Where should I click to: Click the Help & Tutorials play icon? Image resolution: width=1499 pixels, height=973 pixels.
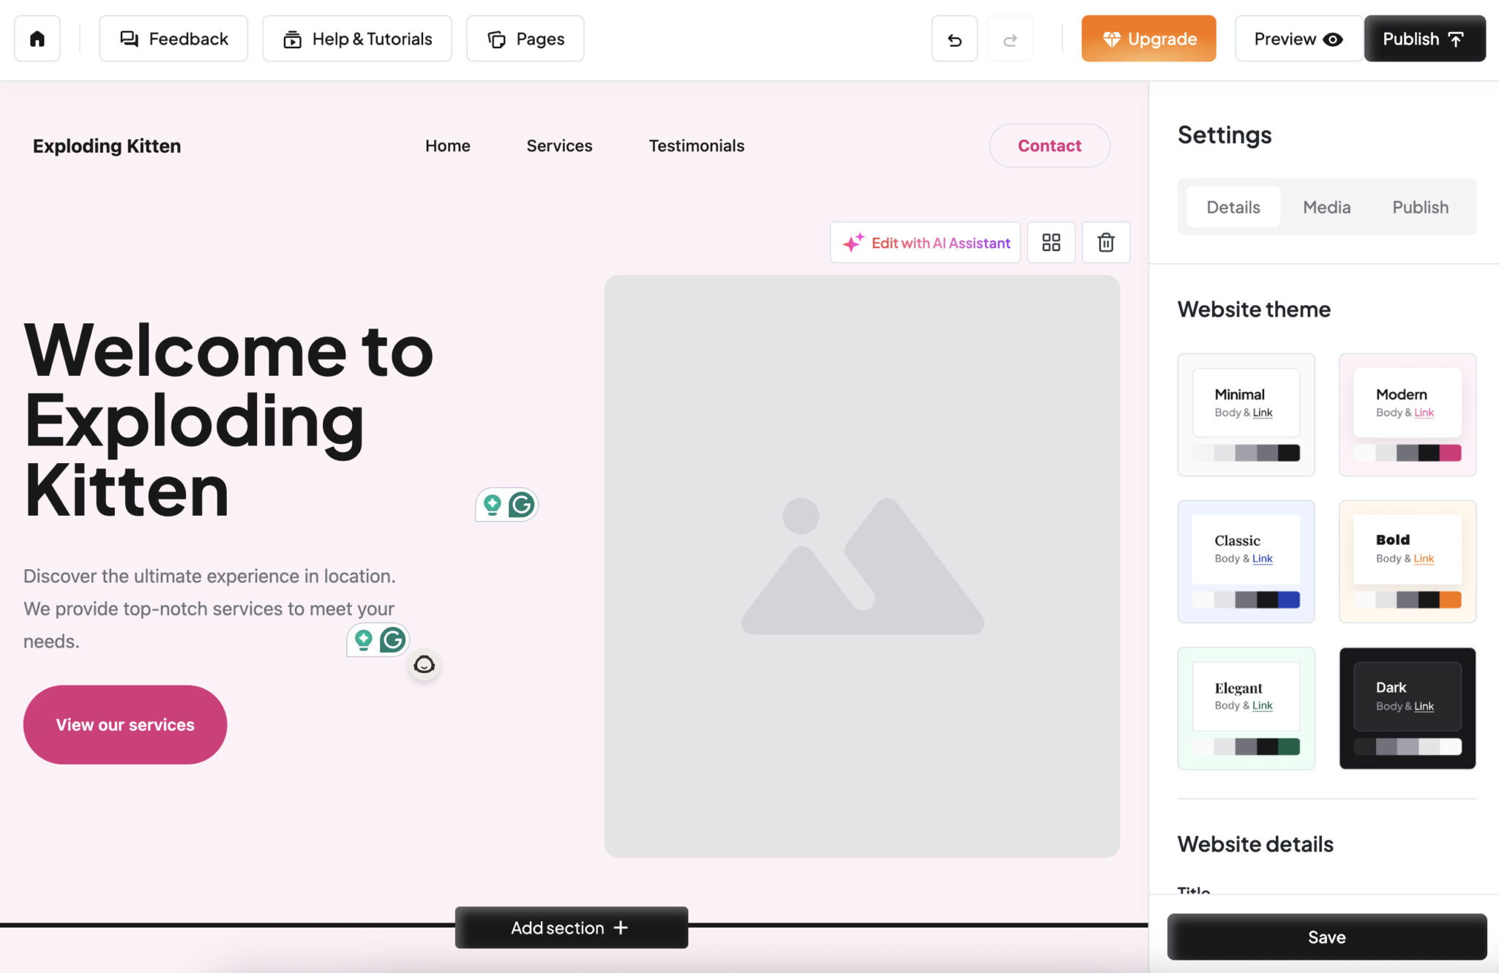[x=292, y=38]
